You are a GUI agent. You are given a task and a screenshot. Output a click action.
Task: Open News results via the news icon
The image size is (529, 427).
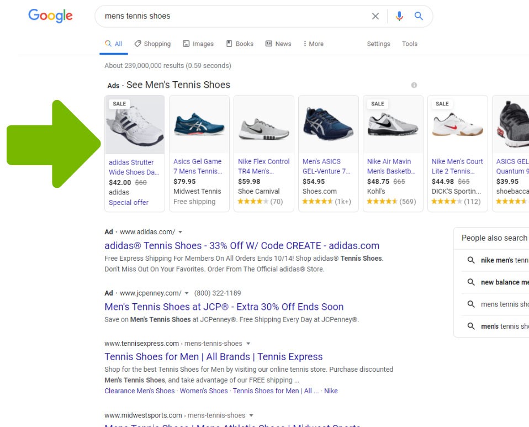[267, 44]
